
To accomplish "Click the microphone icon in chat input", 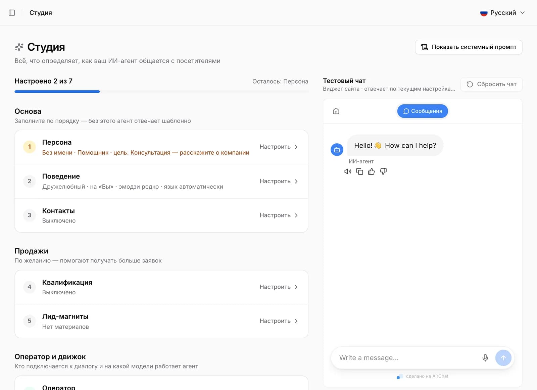I will pos(485,358).
